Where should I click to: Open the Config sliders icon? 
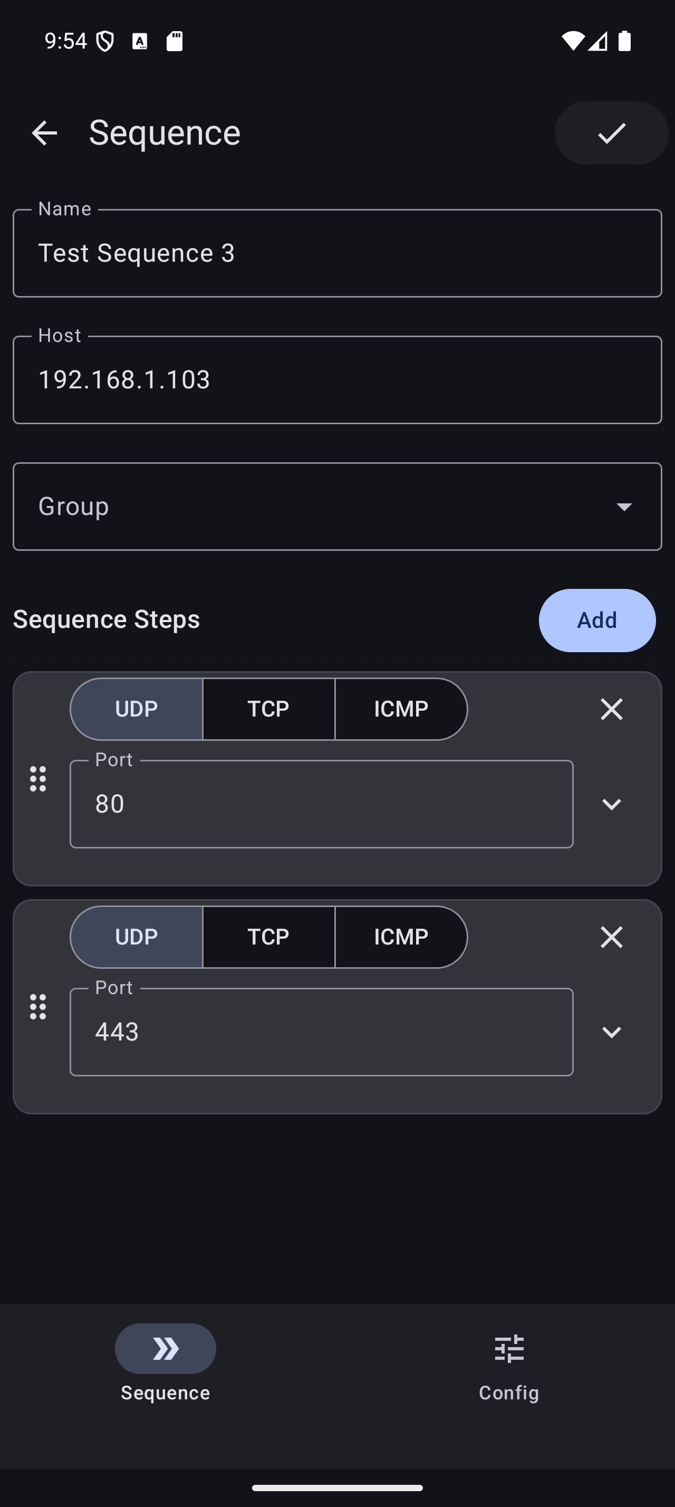509,1349
